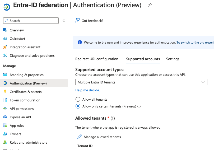Click the Manage section heading
This screenshot has width=214, height=150.
[10, 66]
